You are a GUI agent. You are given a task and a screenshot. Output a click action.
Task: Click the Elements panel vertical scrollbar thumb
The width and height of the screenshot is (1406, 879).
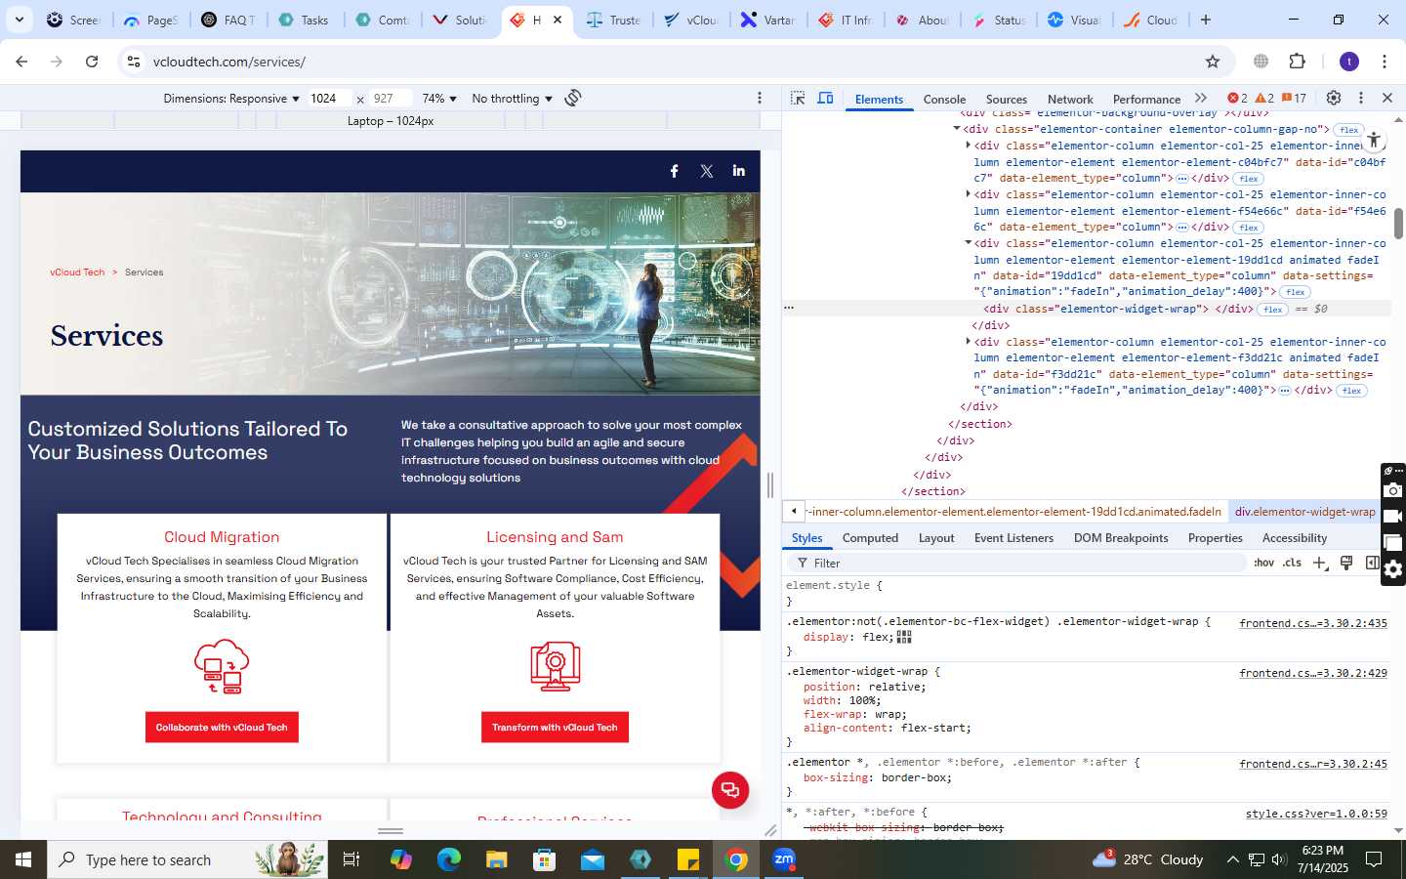1398,224
